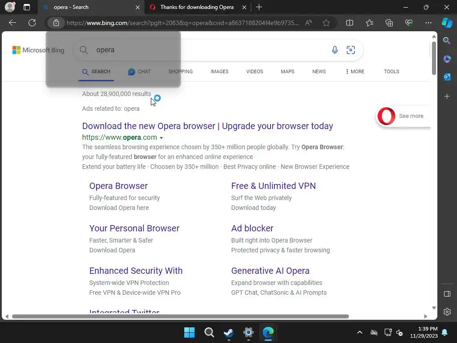The height and width of the screenshot is (343, 457).
Task: Open Settings gear on the taskbar
Action: (x=248, y=332)
